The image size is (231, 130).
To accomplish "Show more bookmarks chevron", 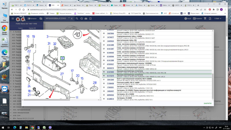I will [225, 13].
